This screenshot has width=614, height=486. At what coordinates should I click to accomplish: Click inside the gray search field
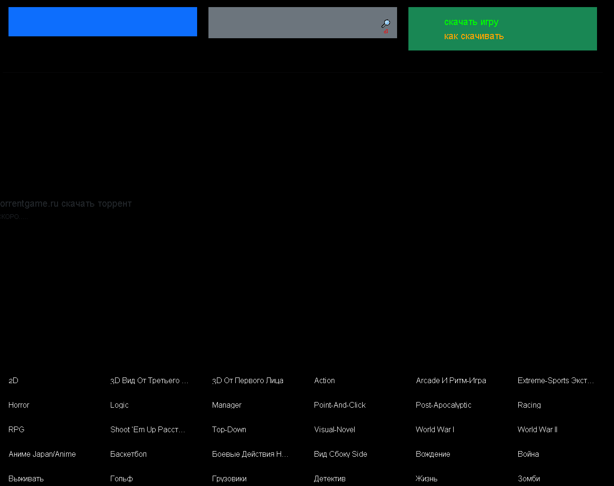(292, 23)
